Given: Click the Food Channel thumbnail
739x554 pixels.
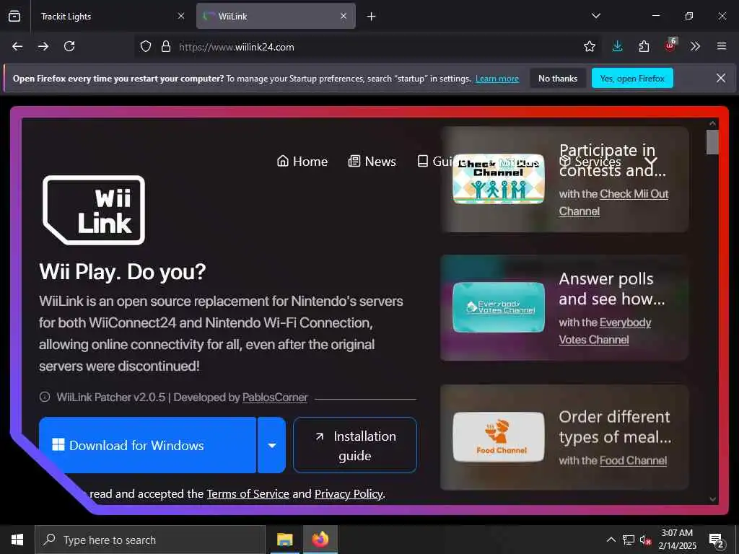Looking at the screenshot, I should coord(498,437).
